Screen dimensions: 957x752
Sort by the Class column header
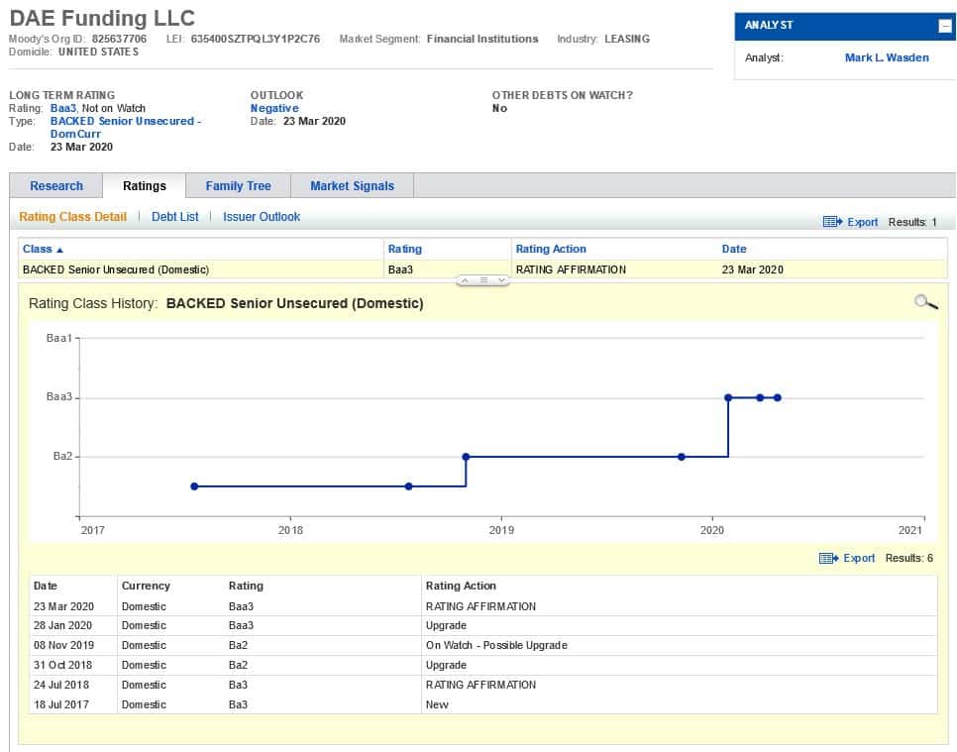click(37, 249)
